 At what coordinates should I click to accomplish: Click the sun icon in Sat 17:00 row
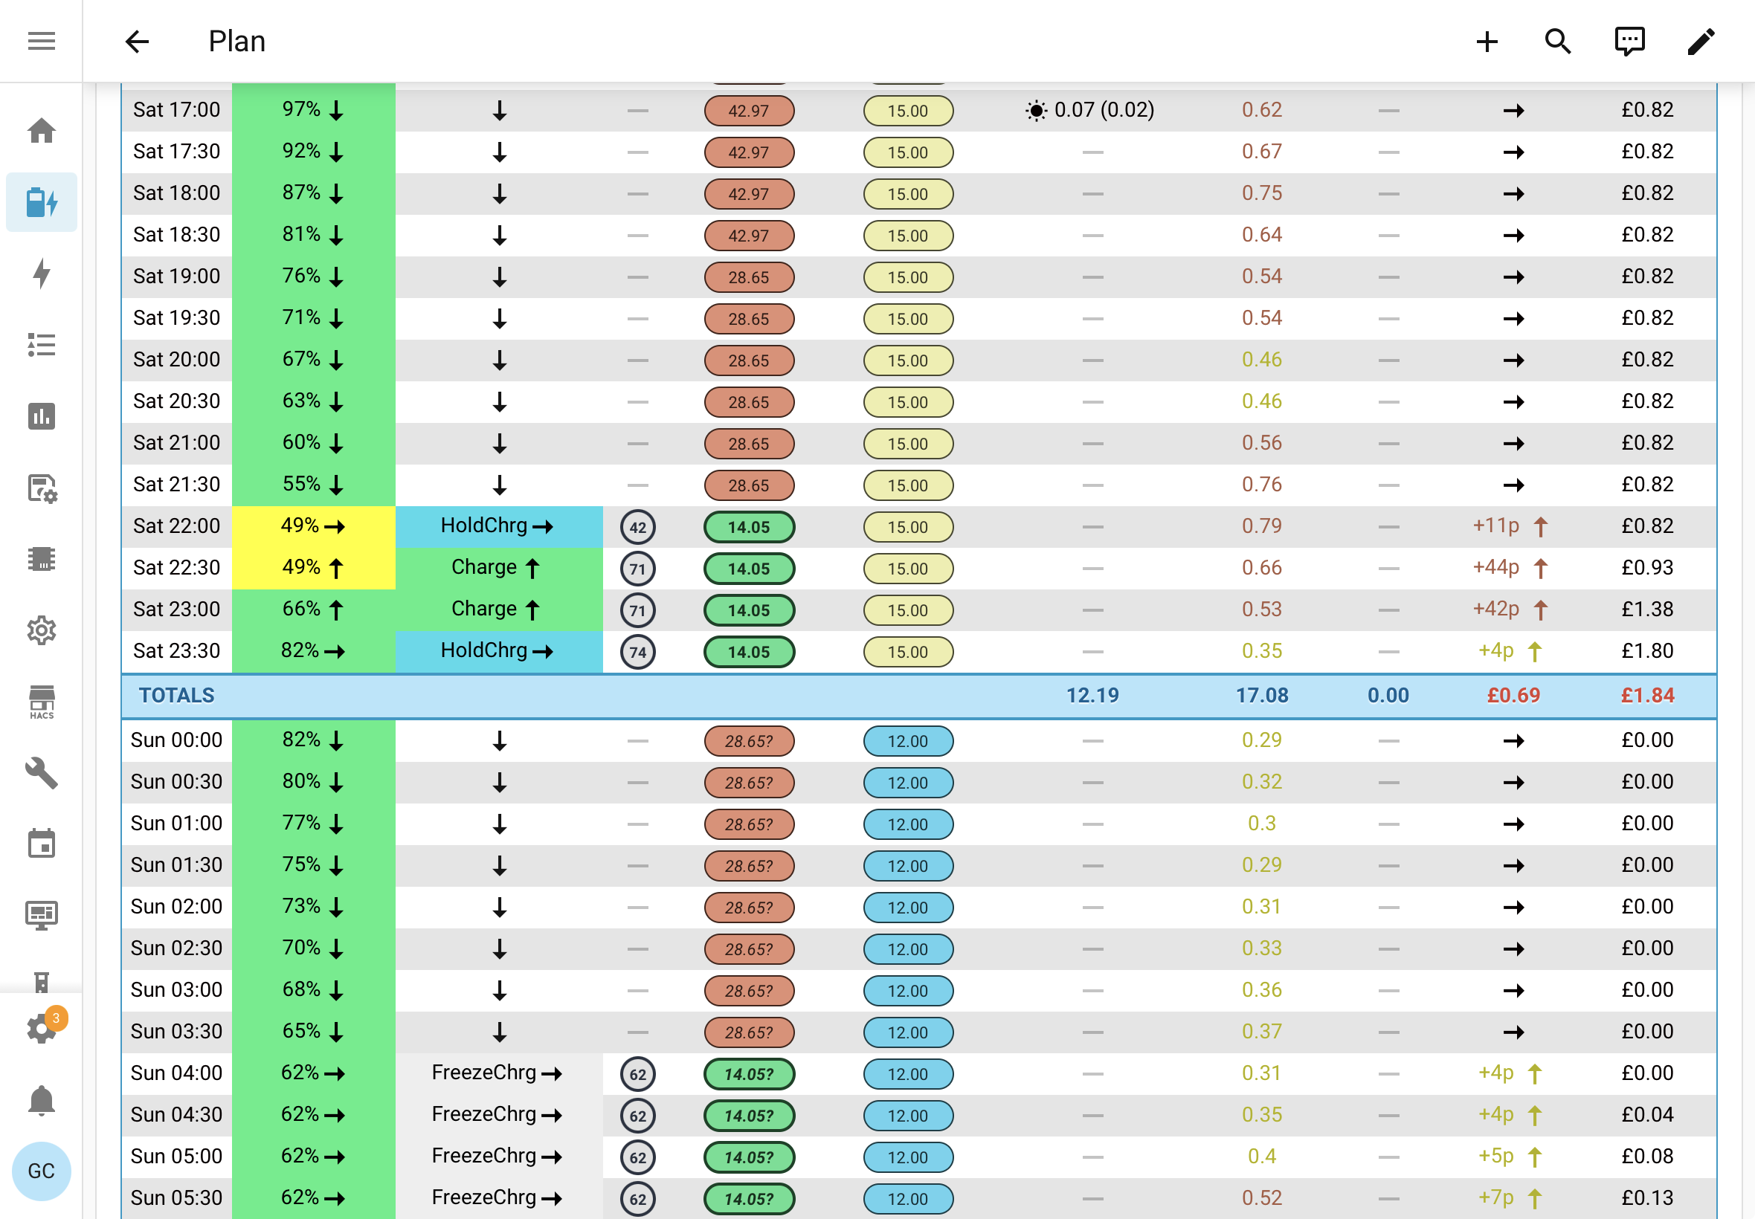pos(1035,111)
